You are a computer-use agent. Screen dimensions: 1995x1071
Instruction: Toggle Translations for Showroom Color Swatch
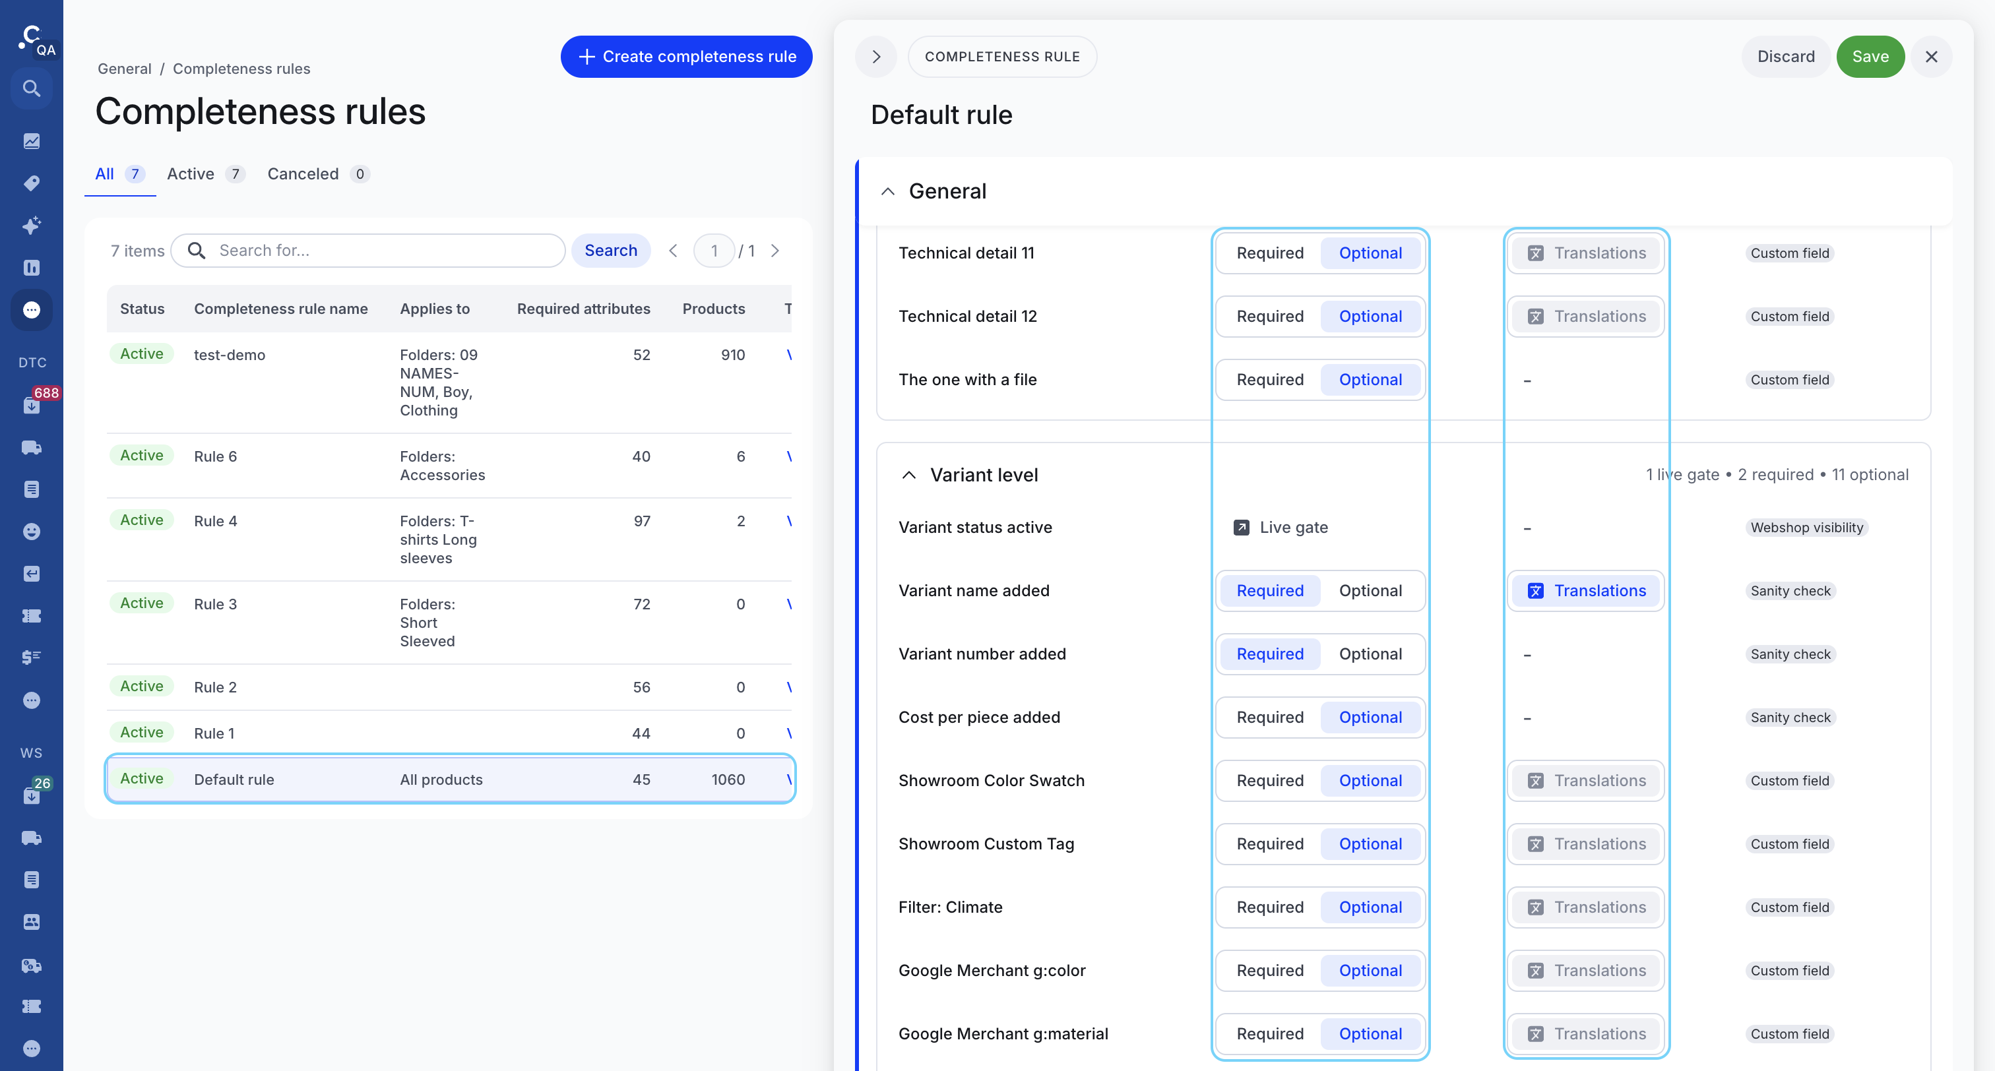[x=1585, y=780]
